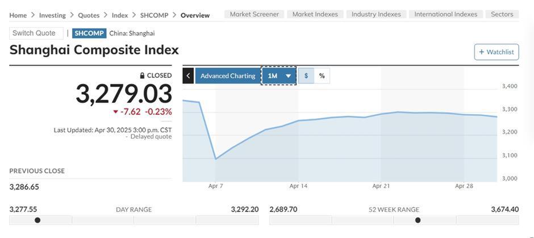Open the 1M time range dropdown

click(x=279, y=76)
